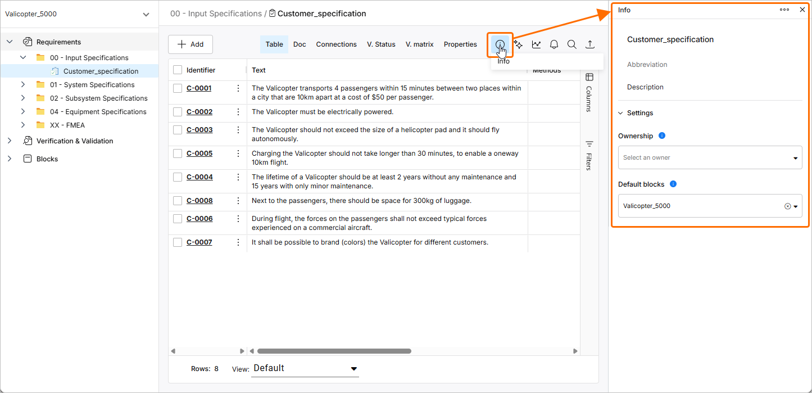Image resolution: width=812 pixels, height=393 pixels.
Task: Open the Select an owner dropdown
Action: point(710,157)
